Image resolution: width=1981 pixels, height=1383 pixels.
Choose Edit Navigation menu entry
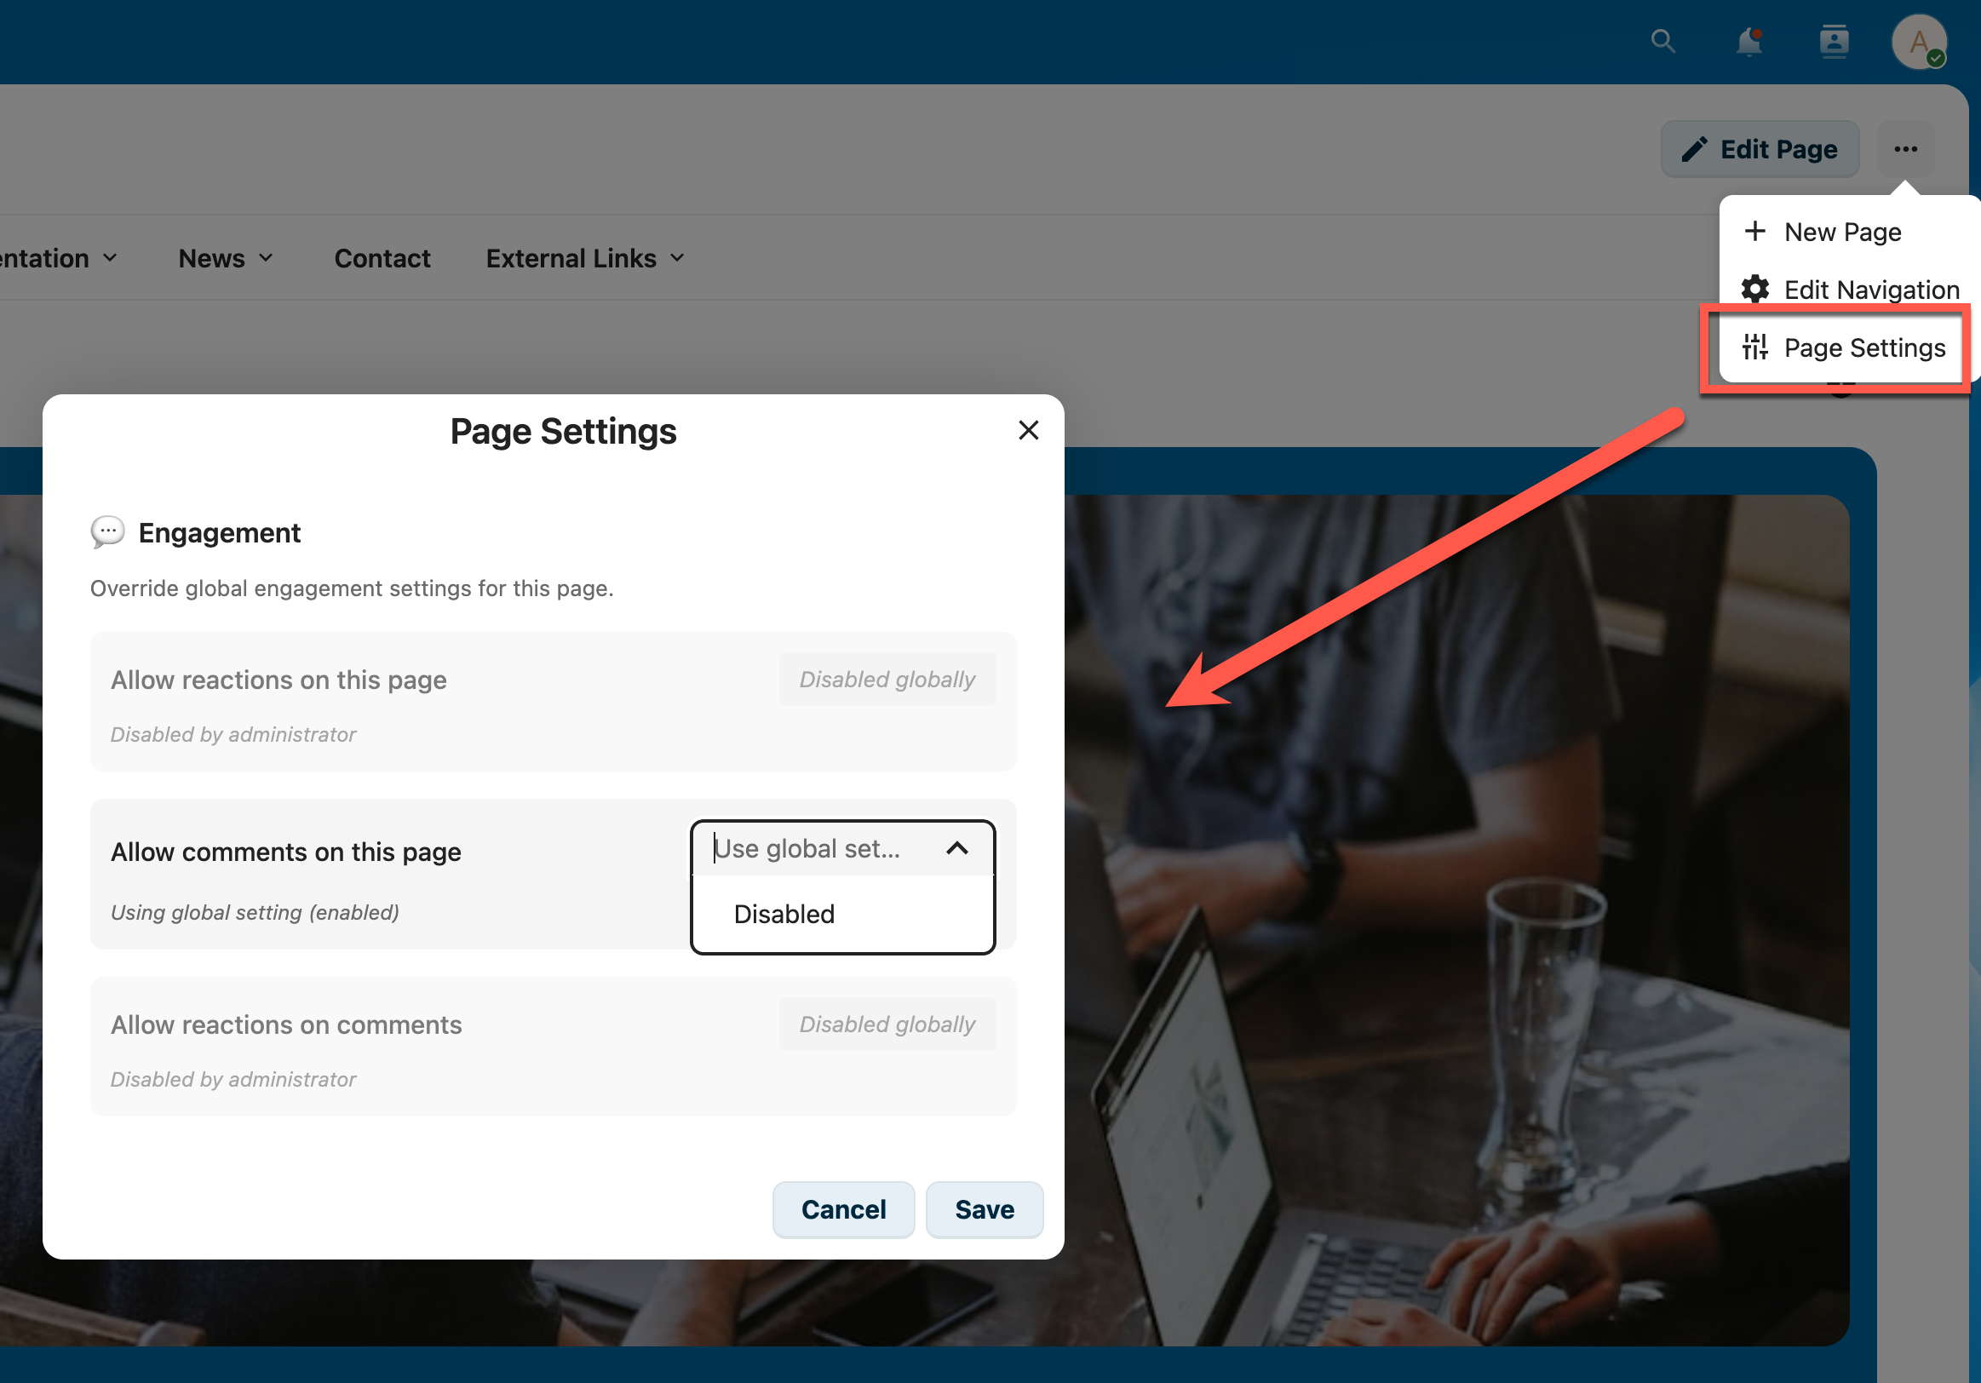click(1849, 289)
